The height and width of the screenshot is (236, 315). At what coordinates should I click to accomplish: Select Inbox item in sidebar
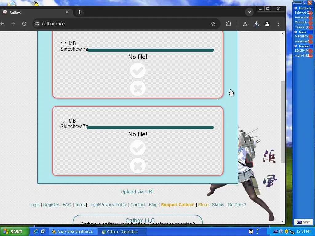click(303, 12)
